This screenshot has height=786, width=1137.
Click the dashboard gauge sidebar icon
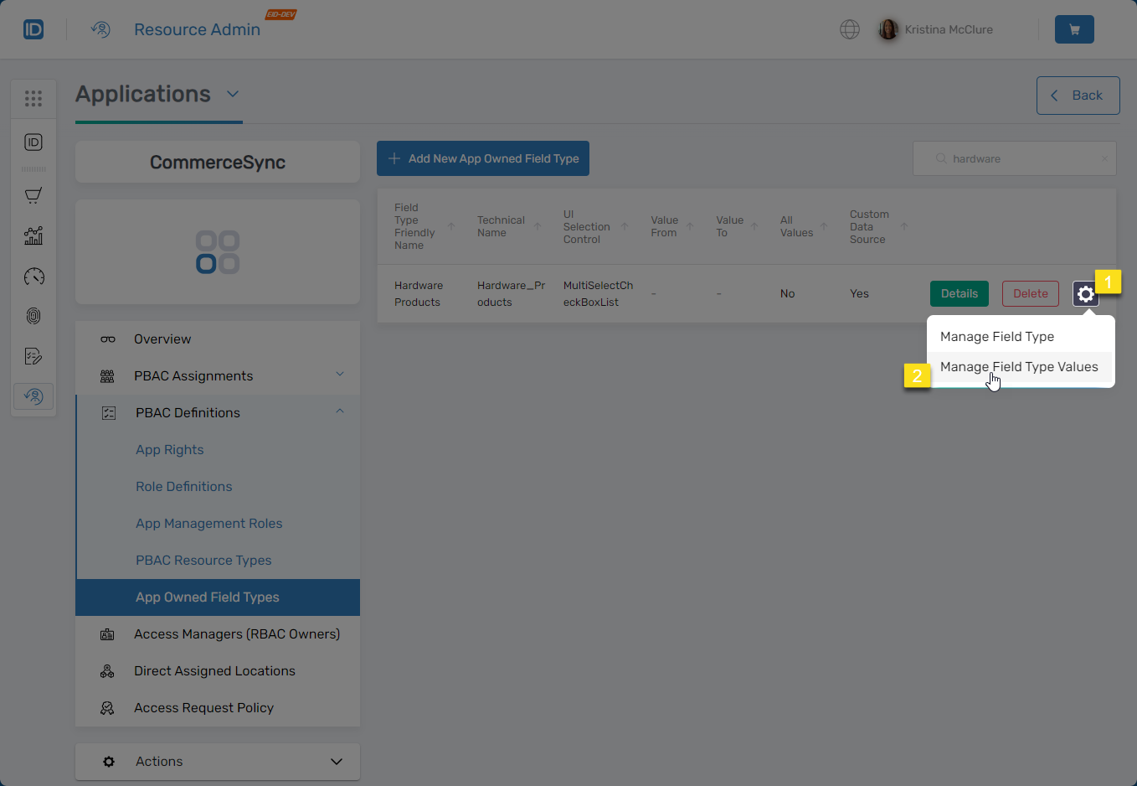coord(33,277)
